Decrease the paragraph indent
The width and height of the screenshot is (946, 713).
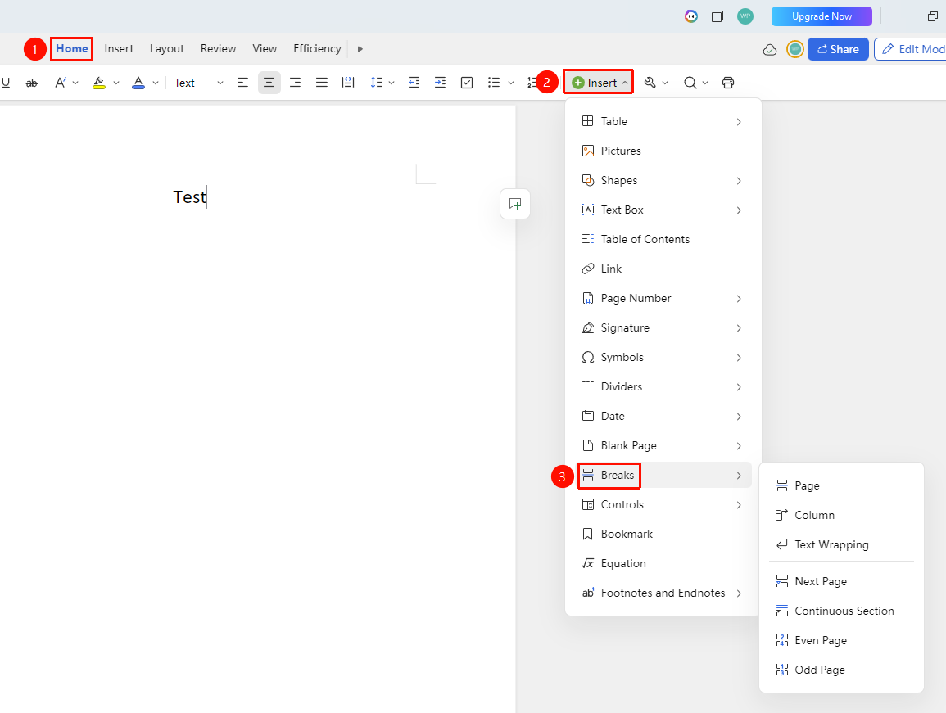(x=414, y=83)
